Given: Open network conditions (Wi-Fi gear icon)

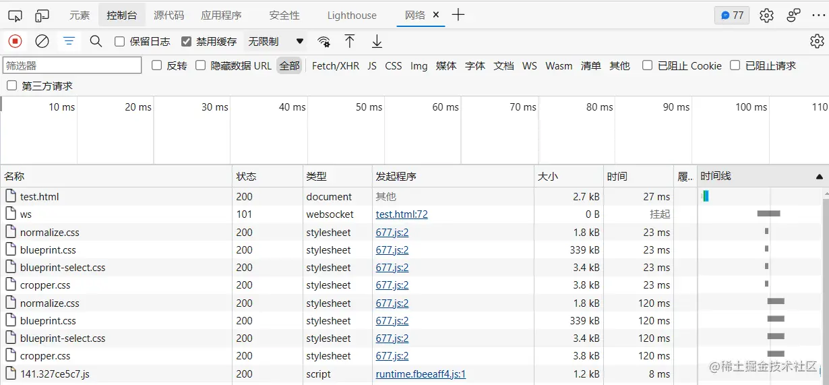Looking at the screenshot, I should click(x=324, y=41).
